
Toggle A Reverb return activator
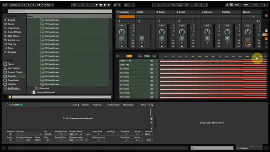pyautogui.click(x=207, y=38)
